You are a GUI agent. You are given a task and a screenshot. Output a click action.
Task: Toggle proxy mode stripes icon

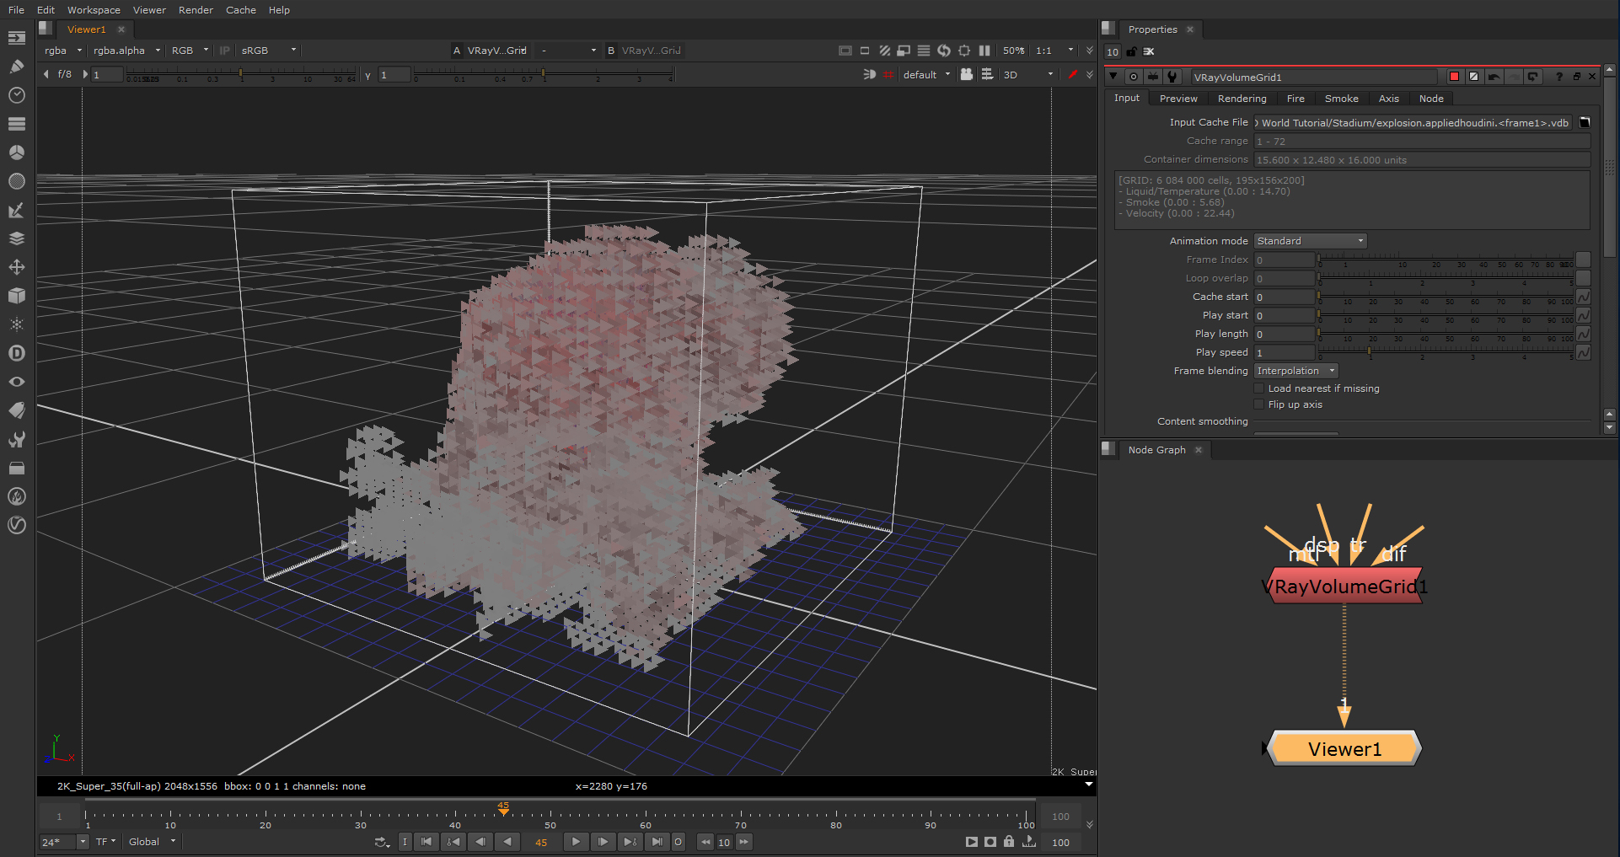click(884, 51)
